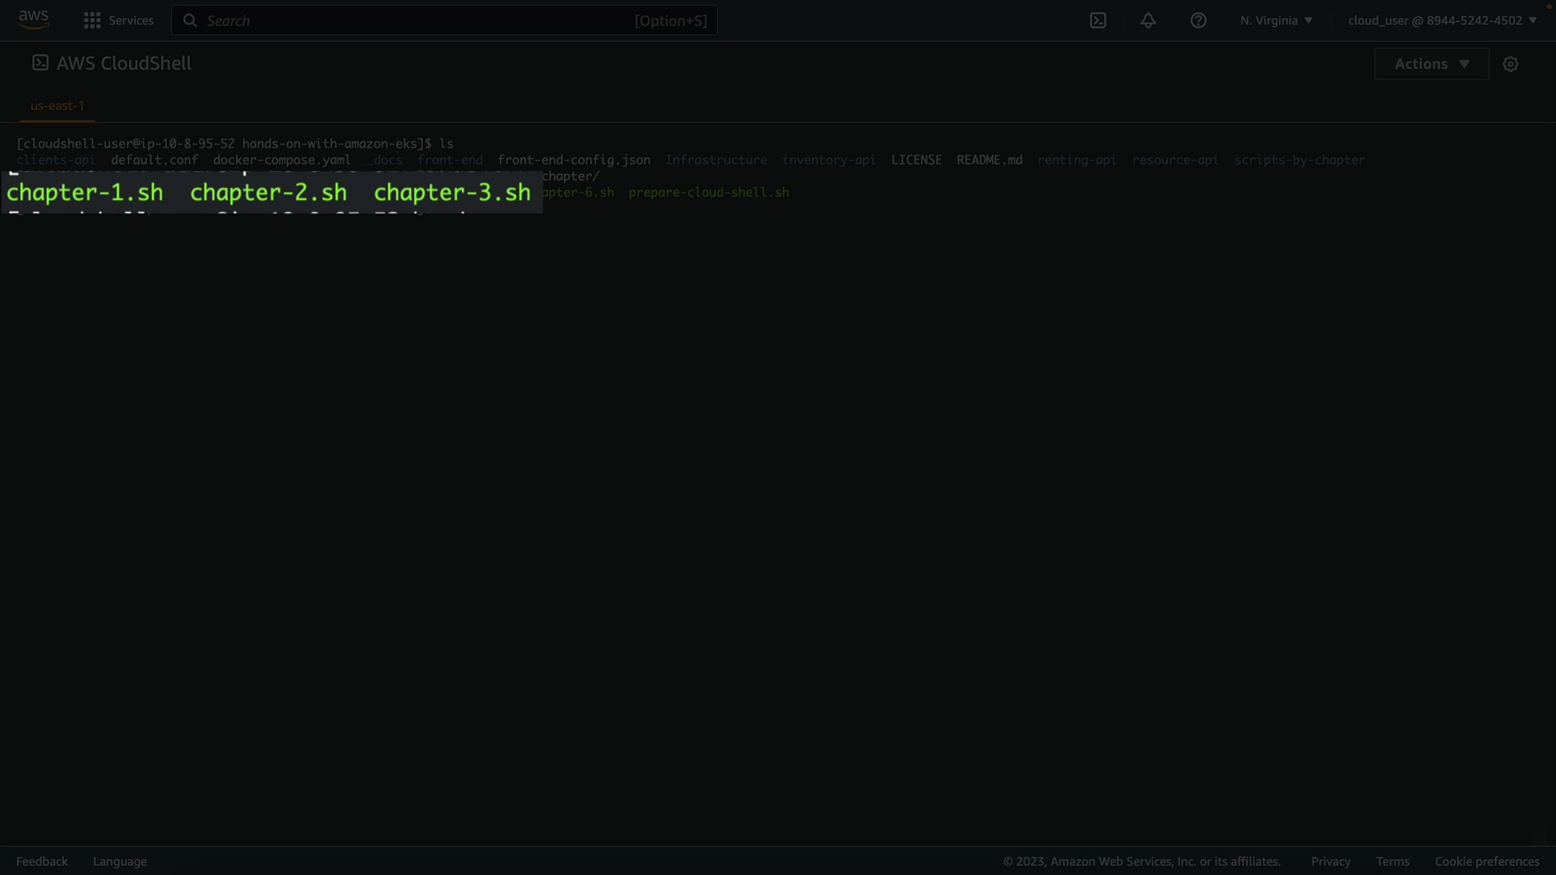The image size is (1556, 875).
Task: Open the Services grid menu icon
Action: coord(92,20)
